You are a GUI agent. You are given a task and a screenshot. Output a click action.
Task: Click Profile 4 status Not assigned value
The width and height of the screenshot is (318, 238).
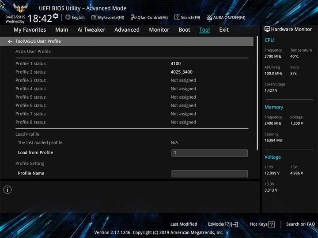click(x=183, y=89)
